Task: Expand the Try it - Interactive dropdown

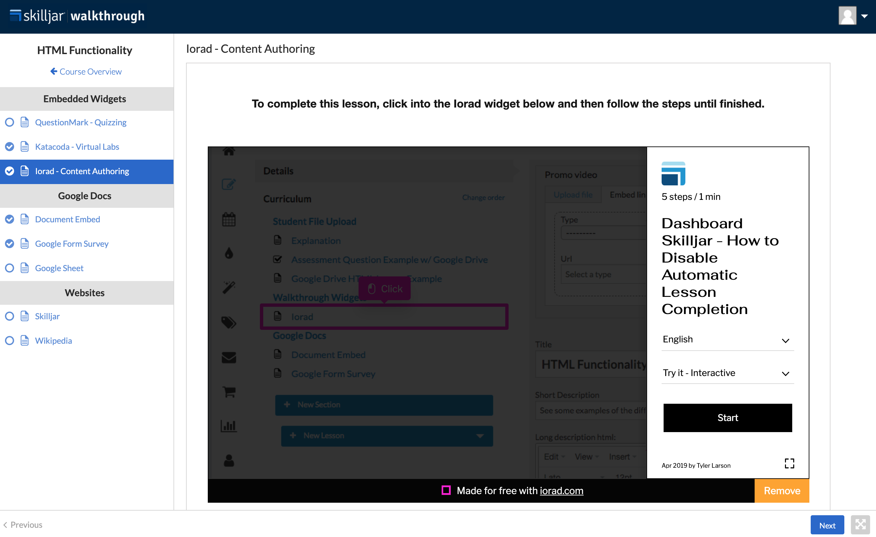Action: pyautogui.click(x=727, y=373)
